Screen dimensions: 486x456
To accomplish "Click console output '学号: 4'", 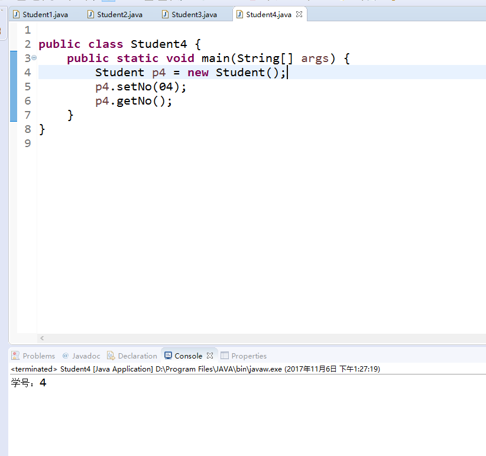I will tap(28, 383).
